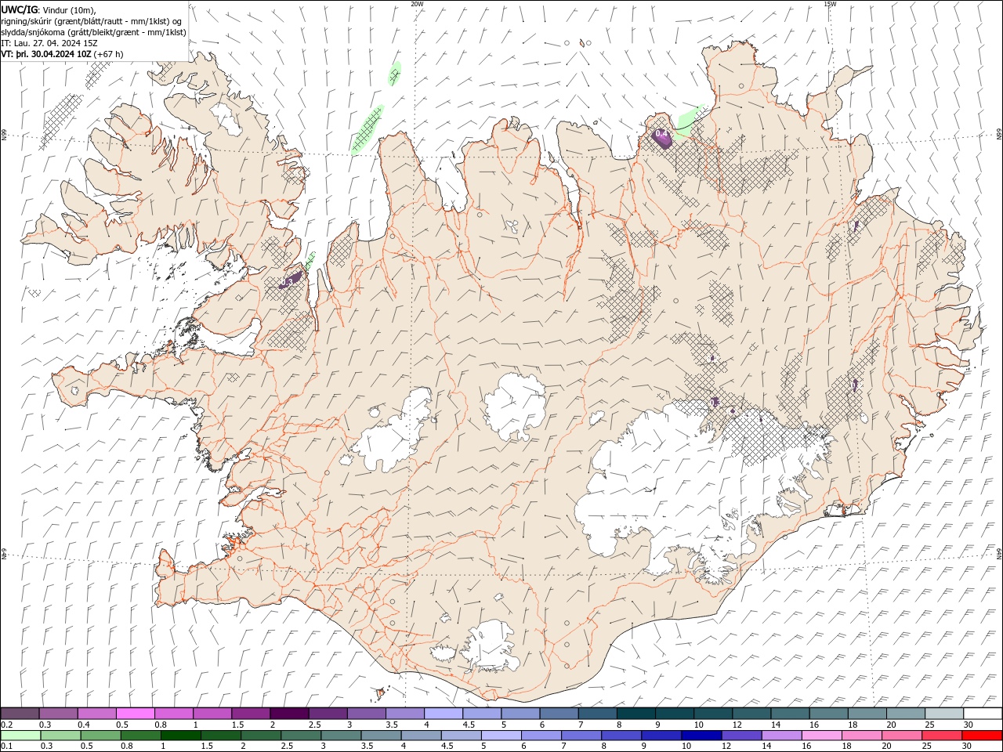
Task: Click the lower legend swatch labeled 4.5
Action: click(x=461, y=736)
